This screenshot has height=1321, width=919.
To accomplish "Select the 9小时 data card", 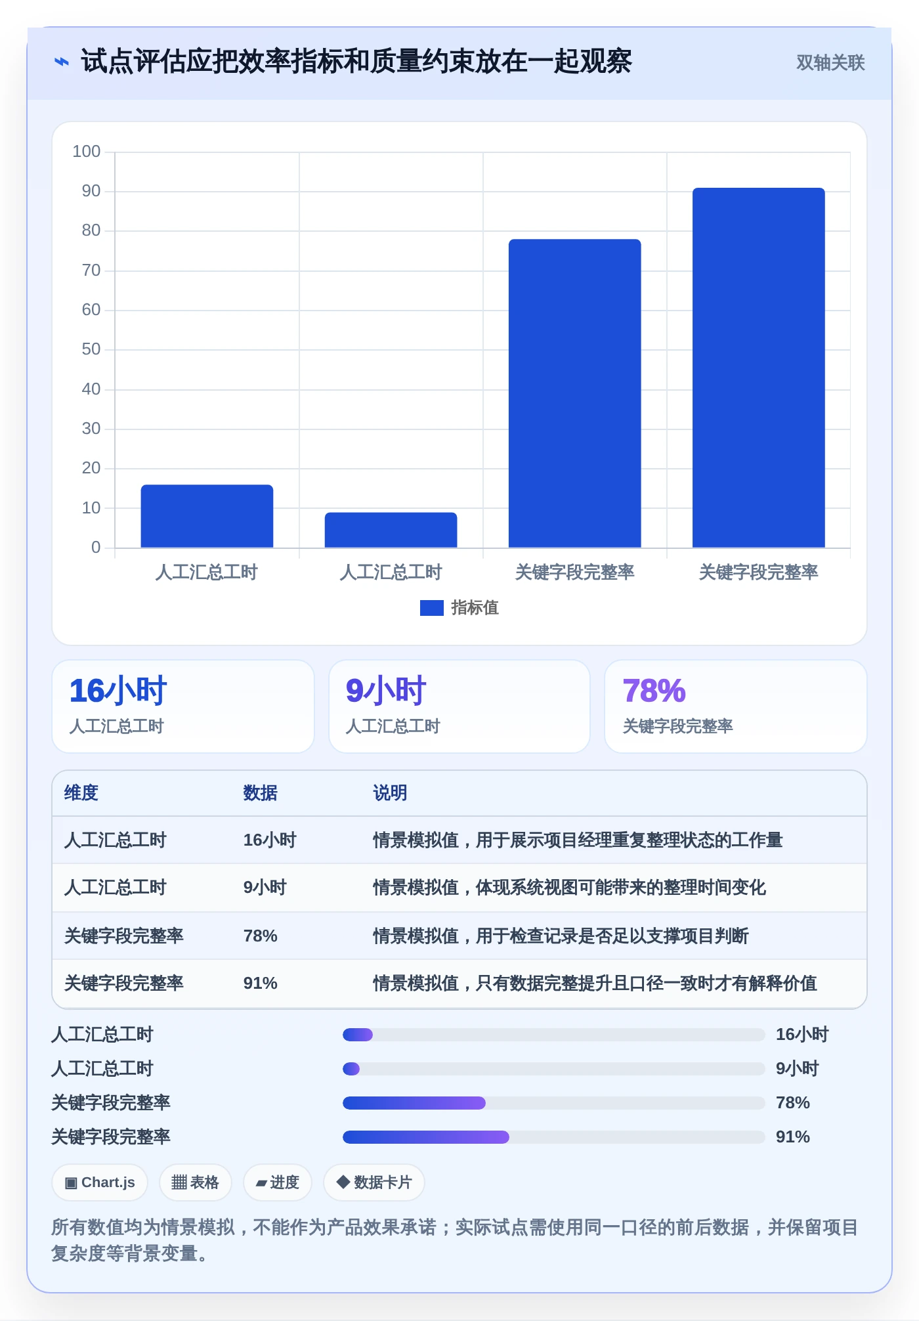I will (460, 706).
